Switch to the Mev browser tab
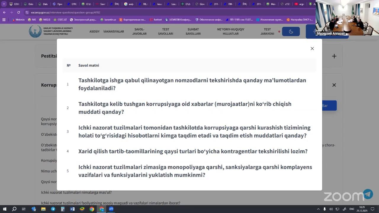379x213 pixels. point(271,4)
